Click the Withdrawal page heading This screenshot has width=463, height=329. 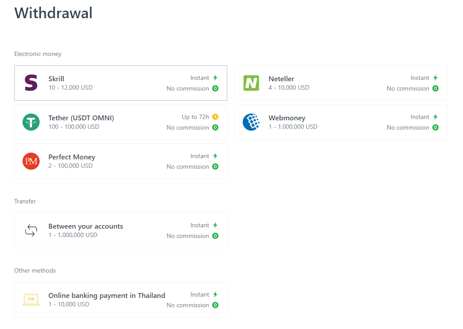[54, 13]
